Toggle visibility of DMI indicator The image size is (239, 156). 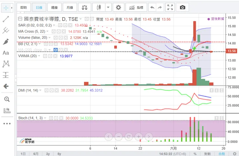tap(47, 90)
